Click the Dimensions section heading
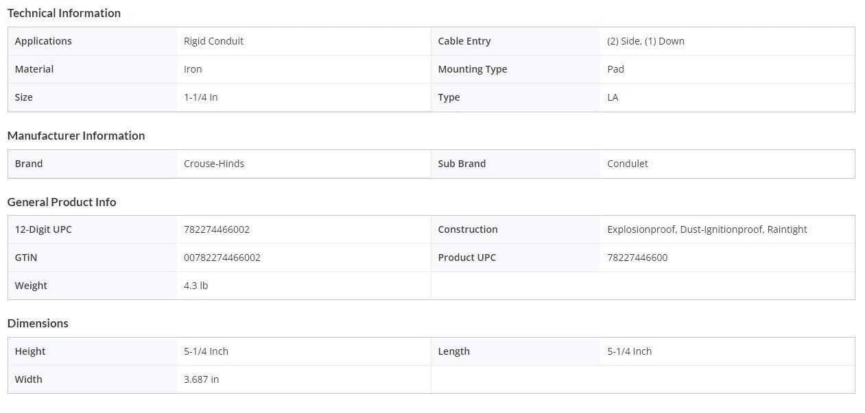865x413 pixels. pyautogui.click(x=38, y=323)
